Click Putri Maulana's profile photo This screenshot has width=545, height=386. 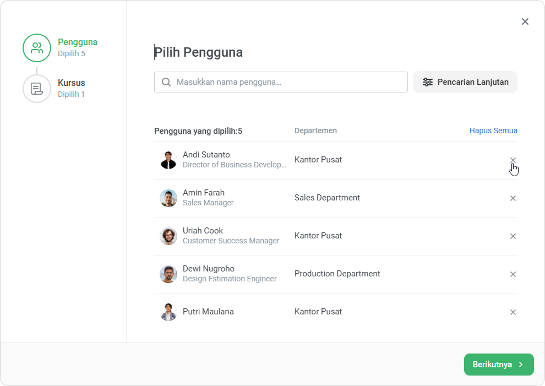[x=168, y=312]
